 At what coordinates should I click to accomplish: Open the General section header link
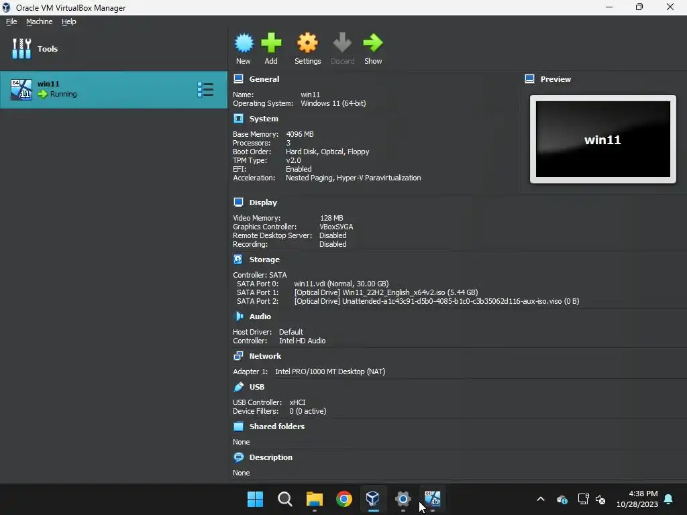pyautogui.click(x=264, y=79)
